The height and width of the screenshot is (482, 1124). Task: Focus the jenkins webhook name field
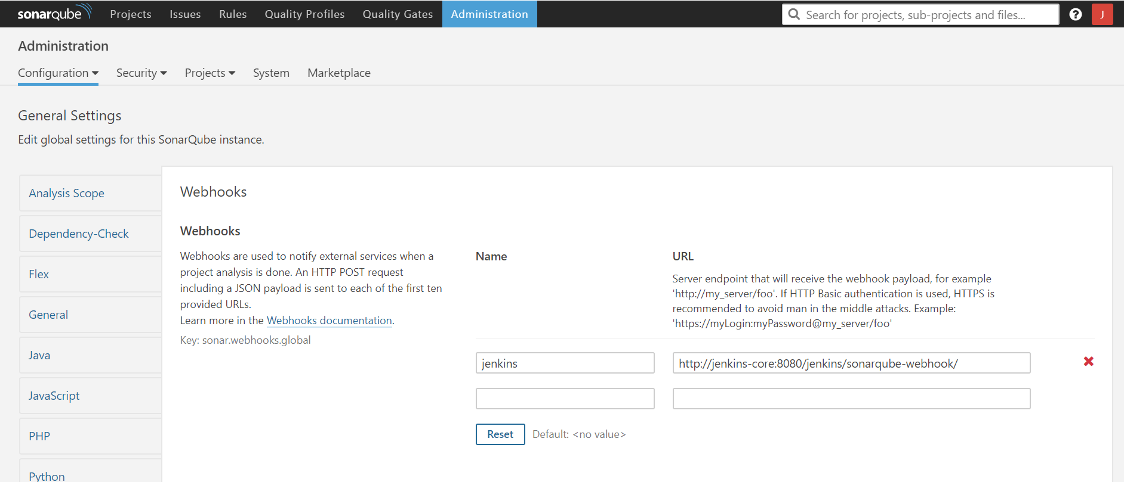(x=565, y=363)
